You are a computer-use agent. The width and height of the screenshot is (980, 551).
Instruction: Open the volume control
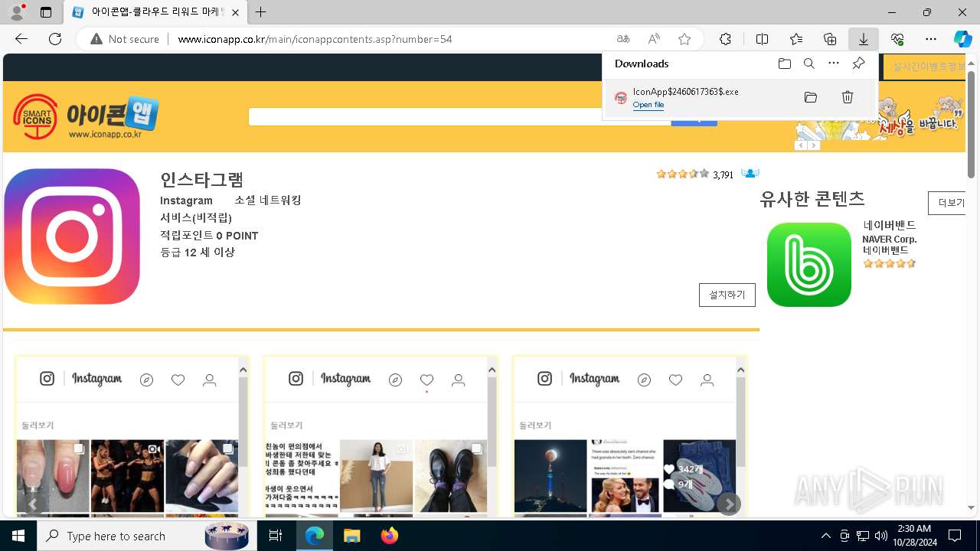tap(880, 536)
